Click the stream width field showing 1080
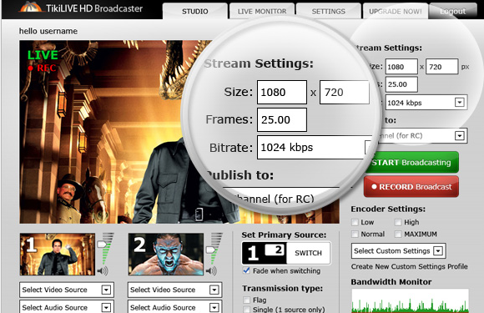 (x=401, y=67)
